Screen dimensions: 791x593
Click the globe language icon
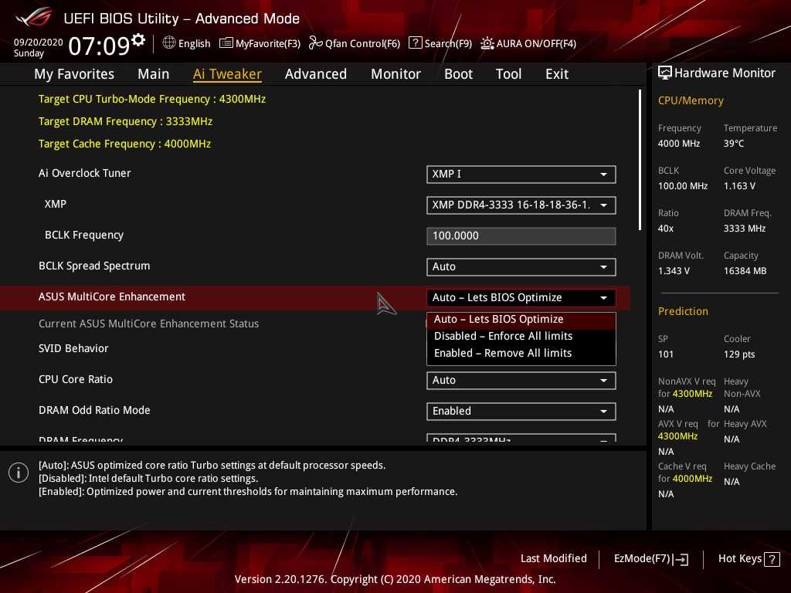point(169,43)
